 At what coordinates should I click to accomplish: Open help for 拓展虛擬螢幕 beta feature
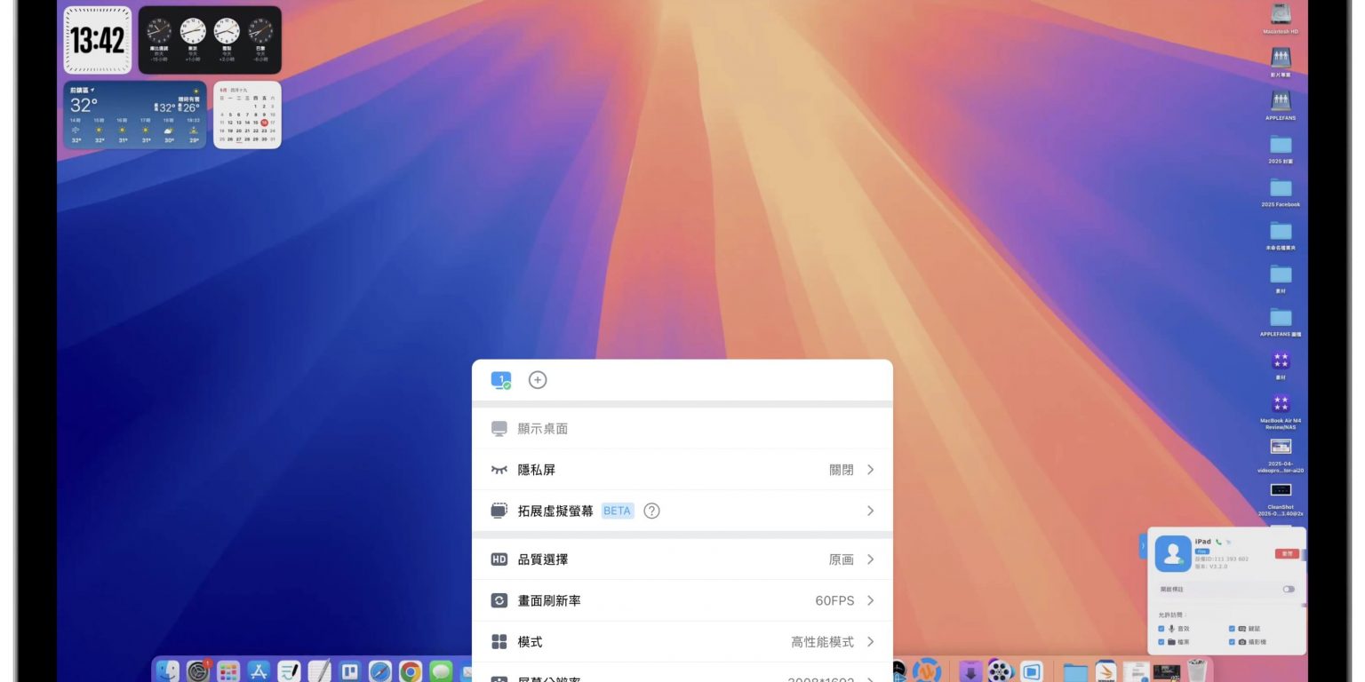(651, 511)
